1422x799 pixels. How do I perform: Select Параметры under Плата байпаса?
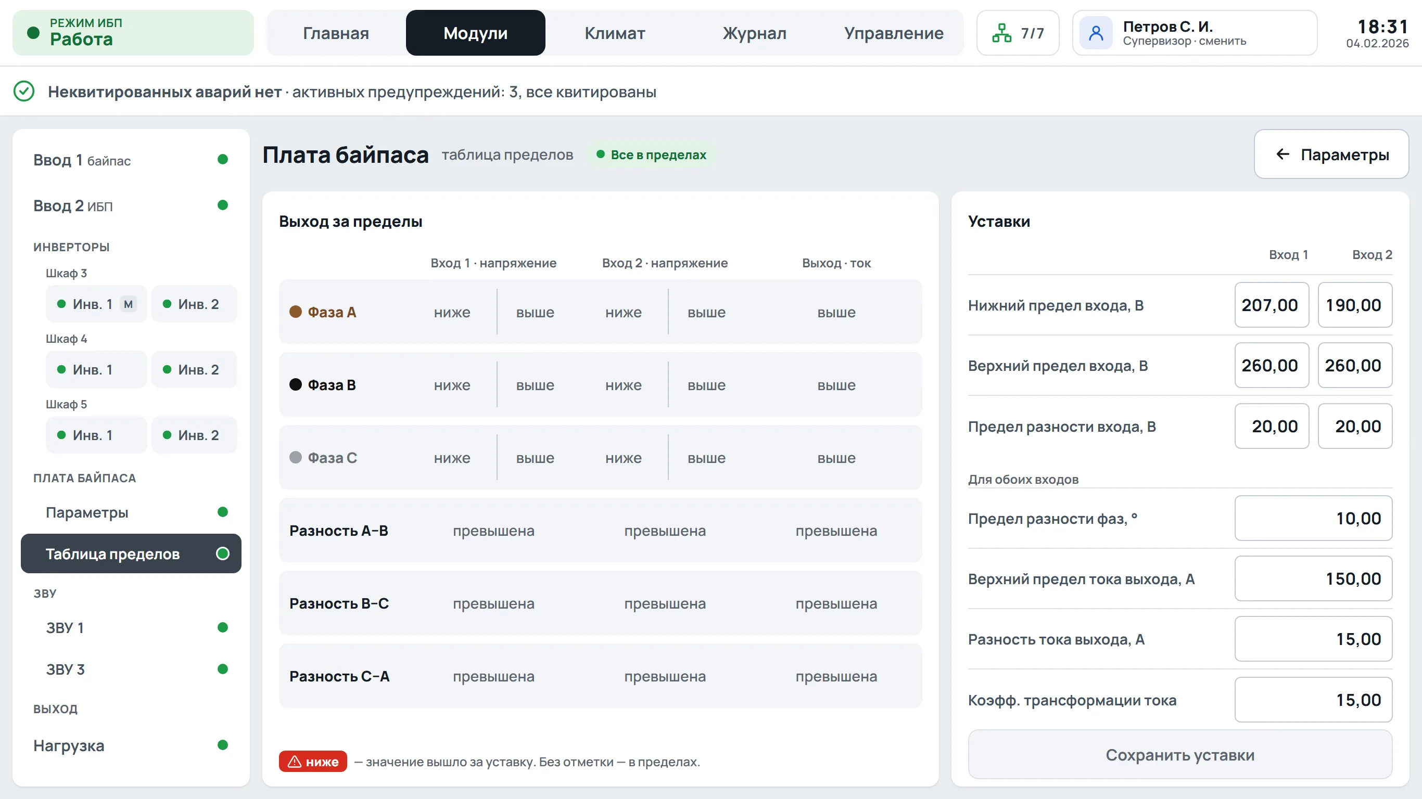click(131, 512)
